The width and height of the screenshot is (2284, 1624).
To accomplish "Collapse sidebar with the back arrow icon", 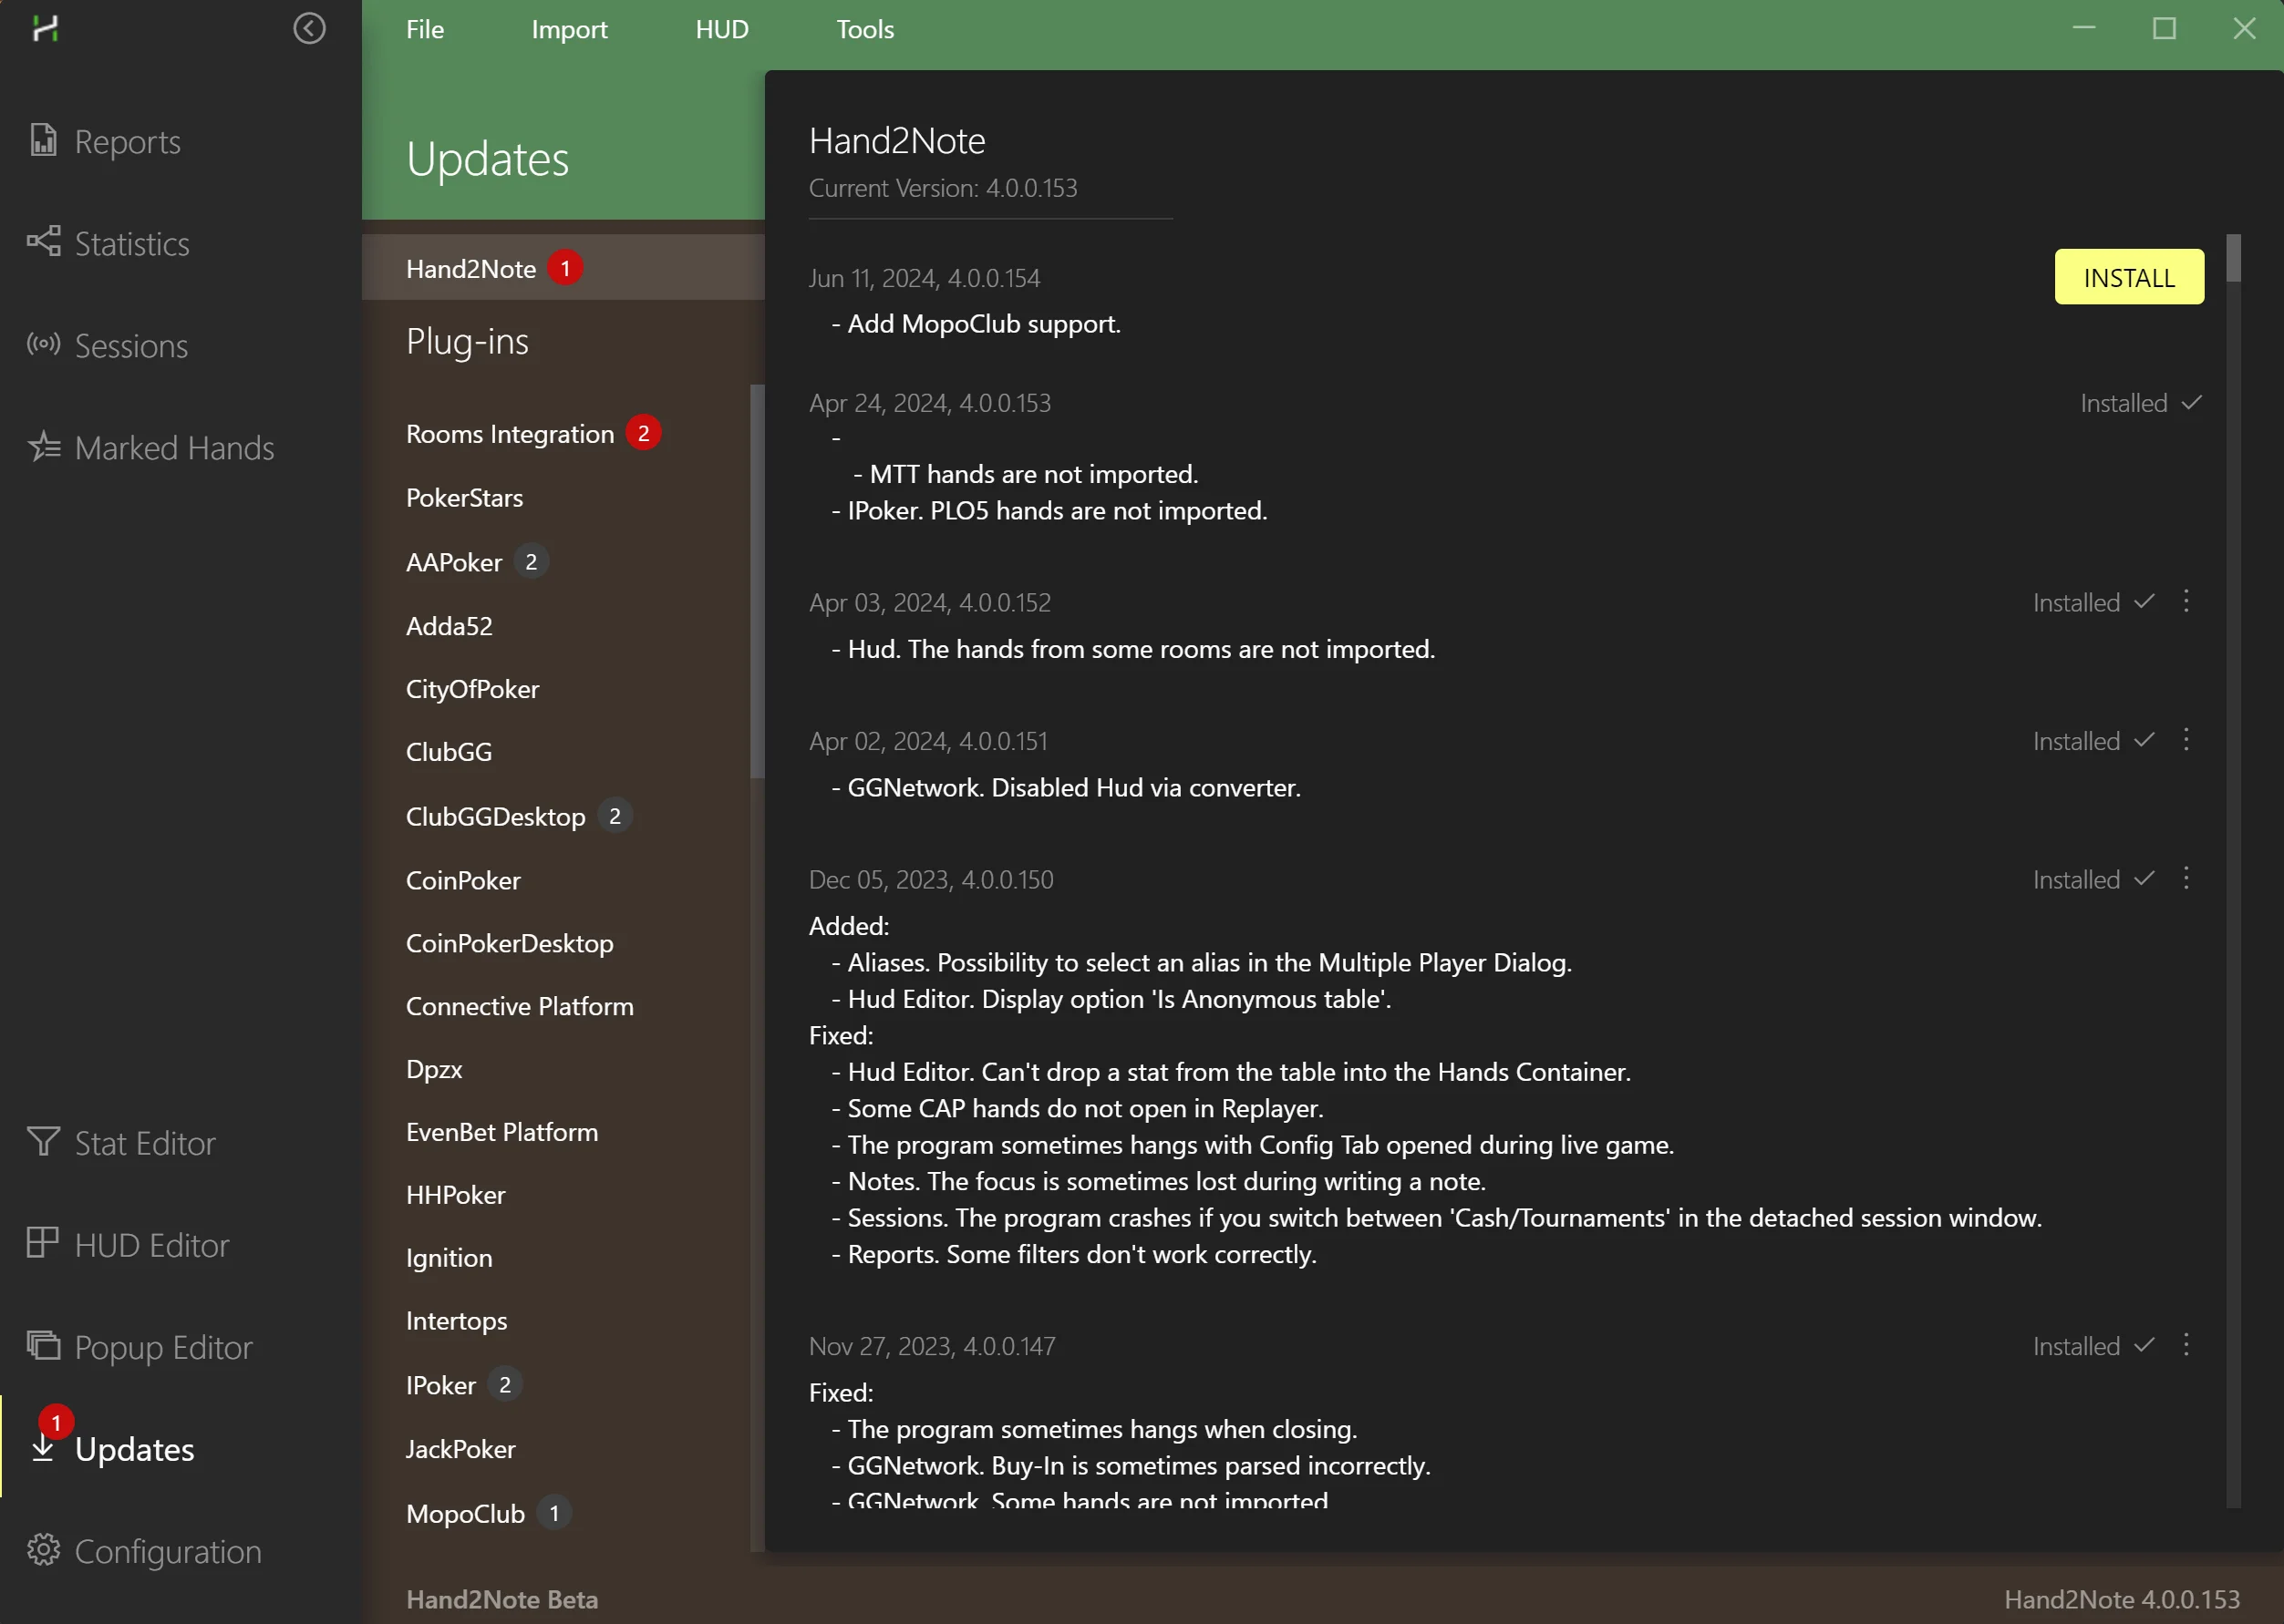I will coord(309,28).
